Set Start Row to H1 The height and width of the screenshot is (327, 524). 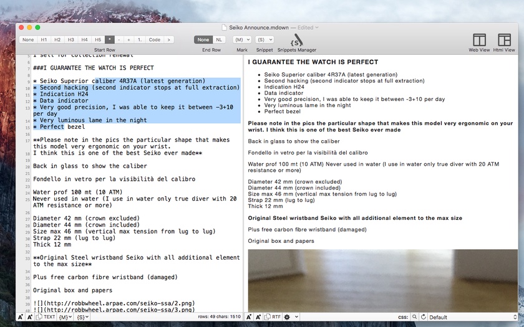[44, 39]
